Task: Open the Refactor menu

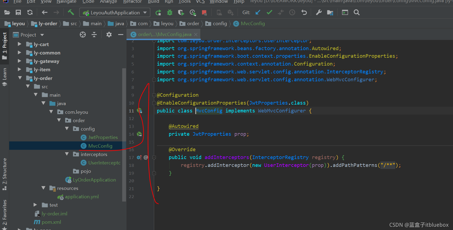Action: click(132, 2)
